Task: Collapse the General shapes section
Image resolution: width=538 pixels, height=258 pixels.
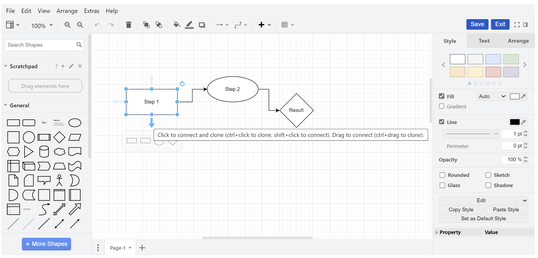Action: point(6,105)
